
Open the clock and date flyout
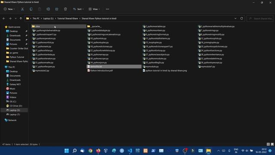261,151
